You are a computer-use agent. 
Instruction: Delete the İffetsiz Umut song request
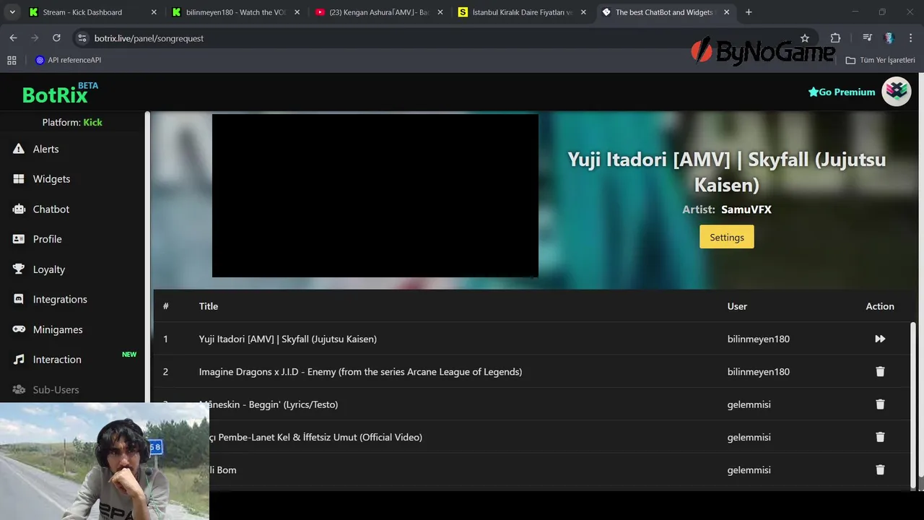(880, 437)
